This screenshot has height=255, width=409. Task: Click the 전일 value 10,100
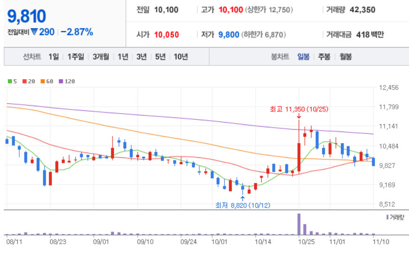click(x=166, y=10)
